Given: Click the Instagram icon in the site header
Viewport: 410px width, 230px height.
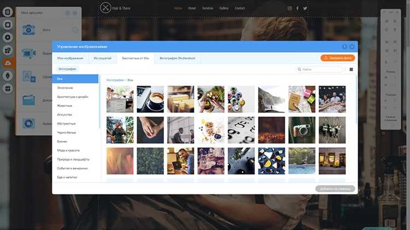Looking at the screenshot, I should coord(289,8).
